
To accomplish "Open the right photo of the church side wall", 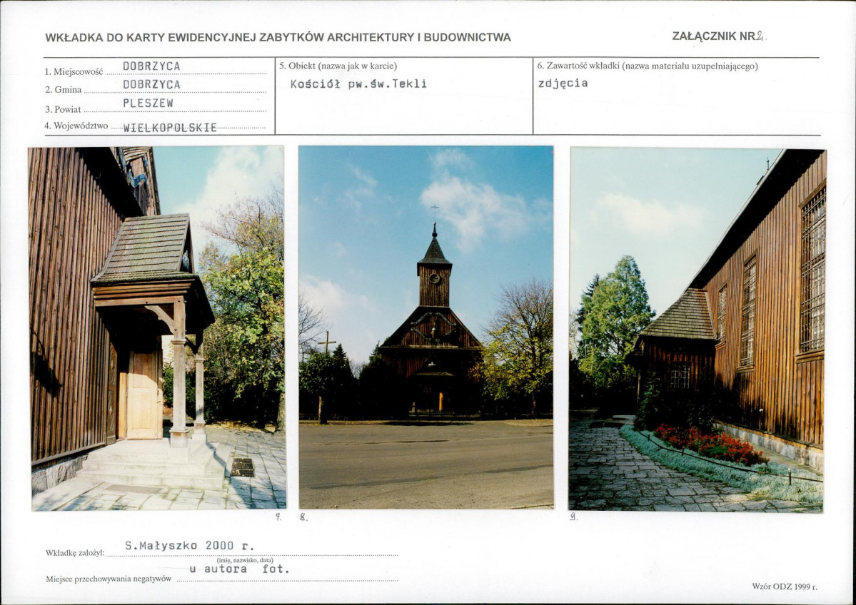I will pos(697,330).
